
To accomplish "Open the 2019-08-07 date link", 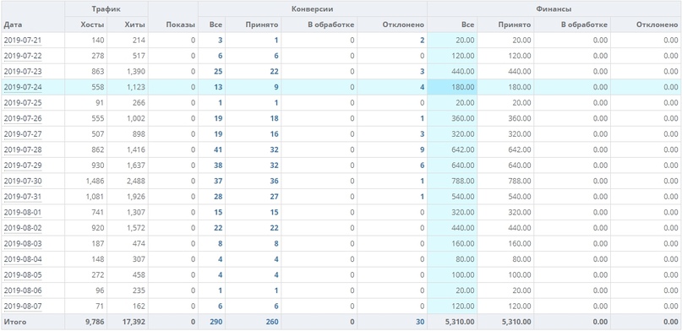I will coord(23,307).
